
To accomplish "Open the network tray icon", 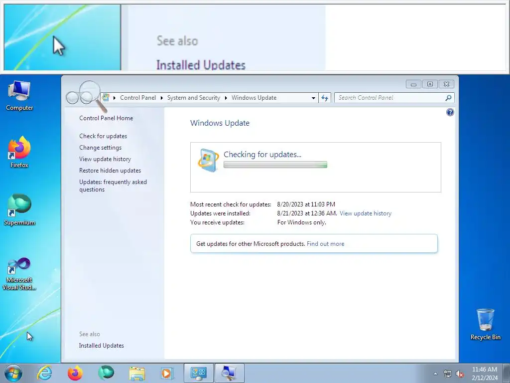I will [448, 374].
